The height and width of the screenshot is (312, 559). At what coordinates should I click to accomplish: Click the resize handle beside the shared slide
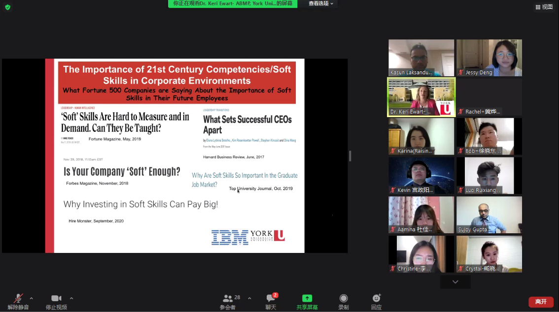point(350,156)
